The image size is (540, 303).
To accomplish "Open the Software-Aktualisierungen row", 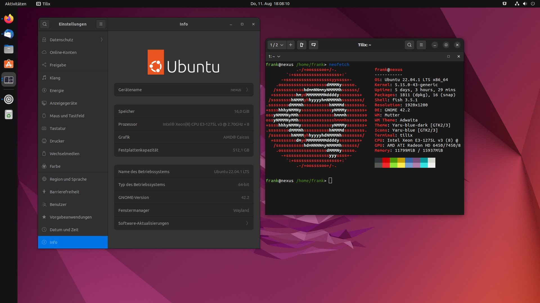I will 184,223.
